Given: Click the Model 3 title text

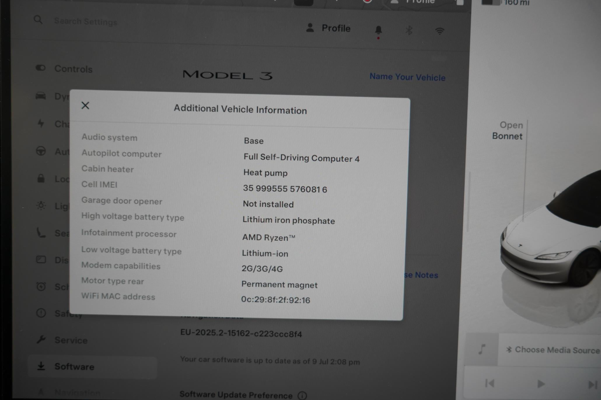Looking at the screenshot, I should click(228, 75).
